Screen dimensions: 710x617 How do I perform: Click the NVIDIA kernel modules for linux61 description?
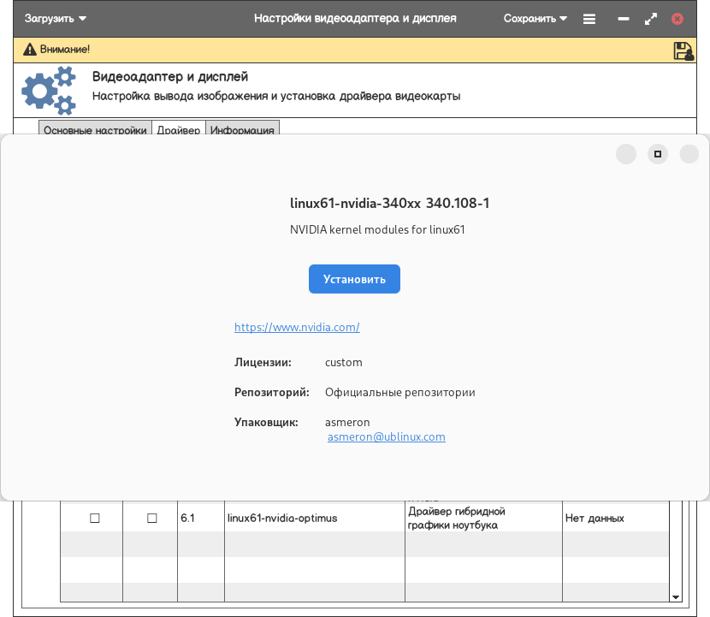point(377,229)
